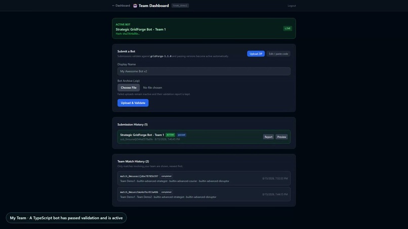Switch to the Edit / paste code tab
The width and height of the screenshot is (408, 229).
tap(278, 54)
